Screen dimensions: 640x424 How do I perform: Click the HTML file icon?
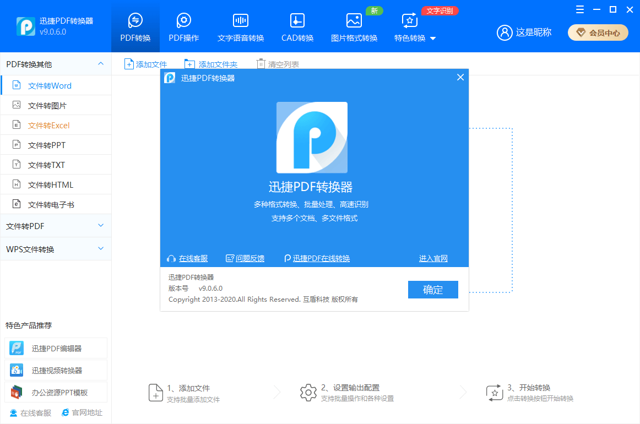(x=17, y=184)
